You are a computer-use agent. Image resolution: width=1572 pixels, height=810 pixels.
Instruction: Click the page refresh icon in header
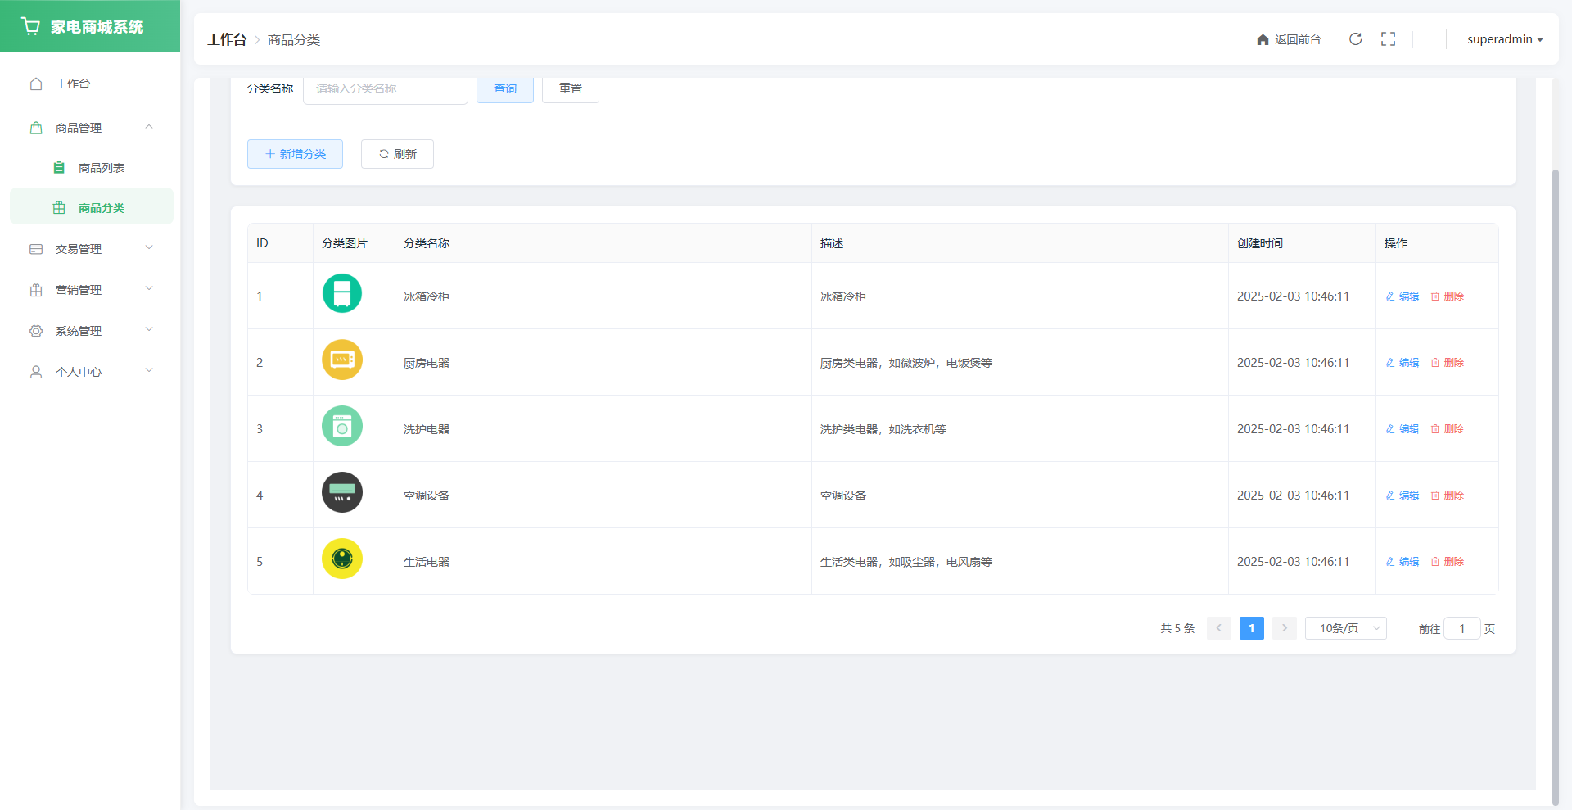pos(1355,39)
